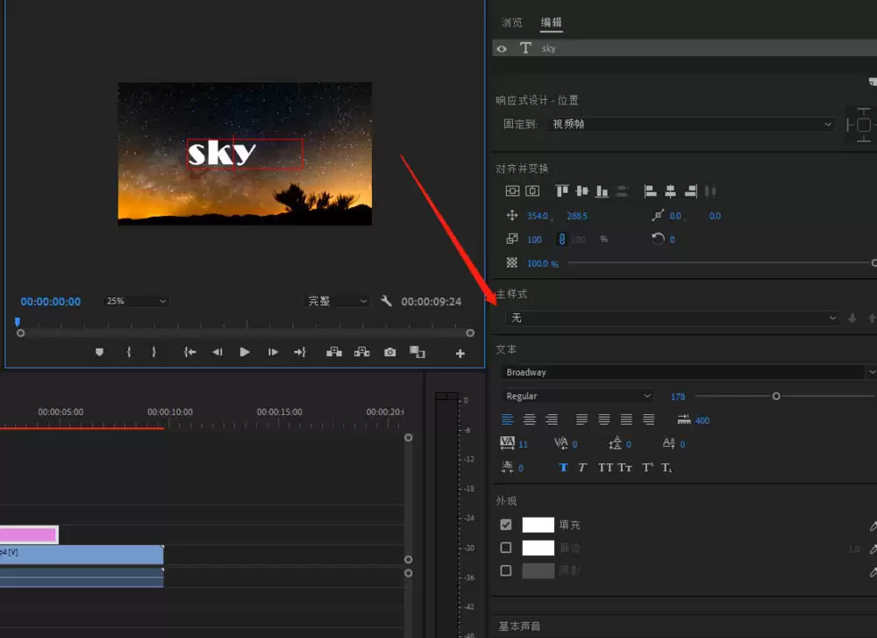Align horizontal center icon
877x638 pixels.
(670, 191)
